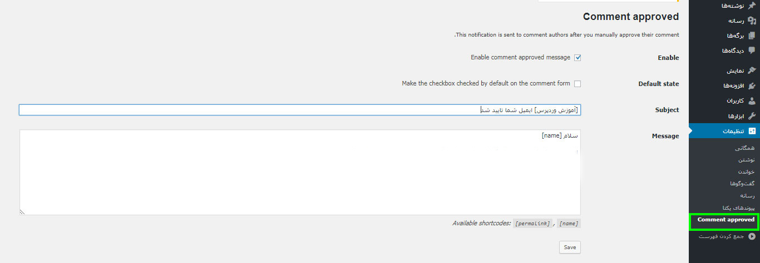Image resolution: width=760 pixels, height=263 pixels.
Task: Click the Media icon in sidebar
Action: pos(752,21)
